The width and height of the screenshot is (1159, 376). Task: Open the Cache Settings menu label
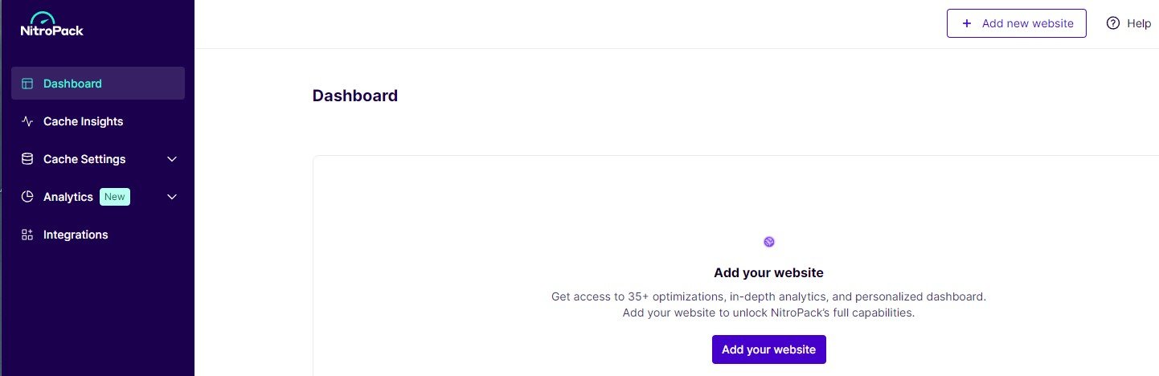click(84, 159)
